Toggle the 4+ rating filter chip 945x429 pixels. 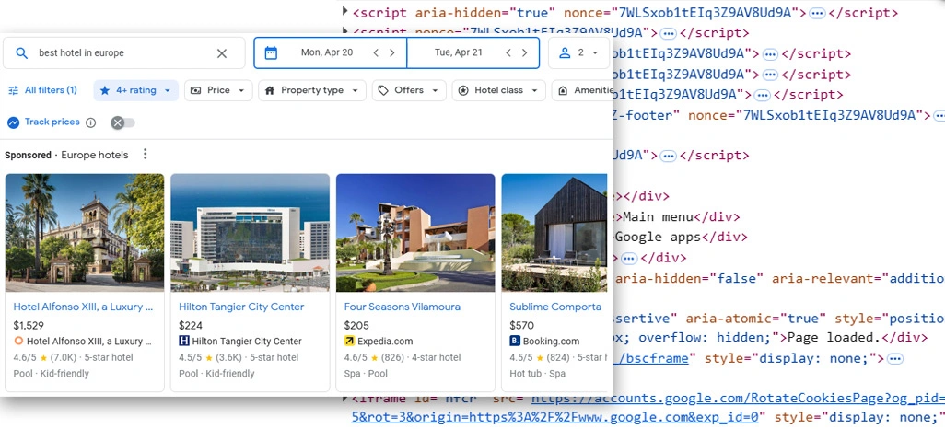click(x=135, y=90)
